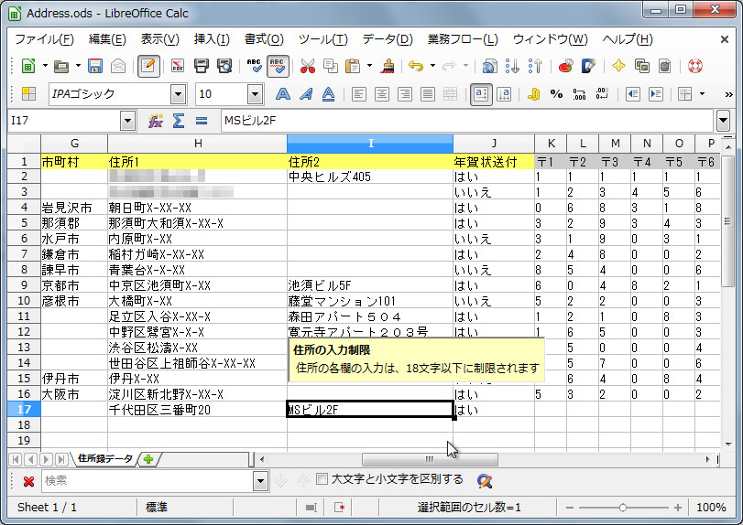
Task: Open the Navigator star icon
Action: [x=618, y=66]
